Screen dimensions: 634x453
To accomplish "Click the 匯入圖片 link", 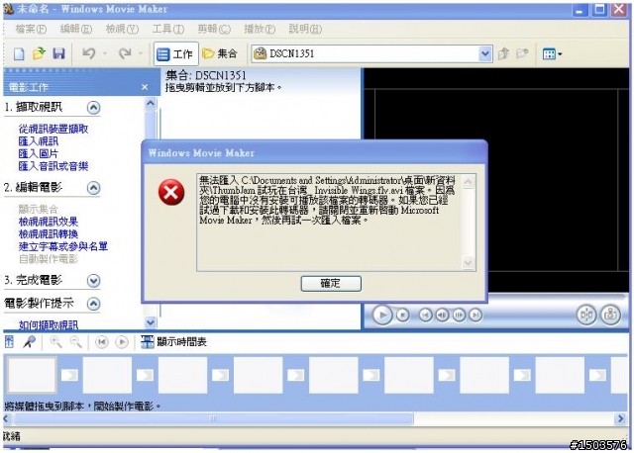I will (39, 154).
